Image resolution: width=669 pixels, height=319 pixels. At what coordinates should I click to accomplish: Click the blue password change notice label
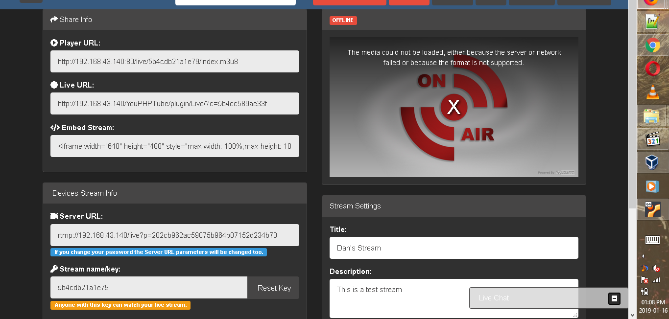159,252
